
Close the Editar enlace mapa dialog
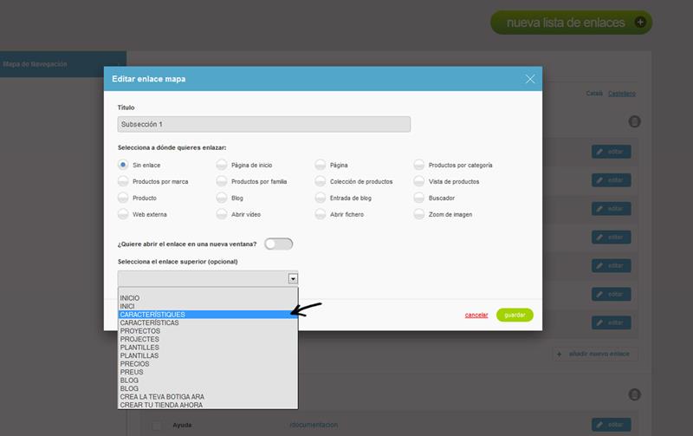click(530, 79)
